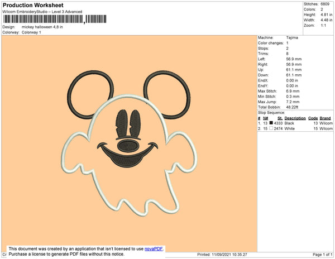Click the Stitches count value
This screenshot has height=259, width=335.
(x=325, y=4)
